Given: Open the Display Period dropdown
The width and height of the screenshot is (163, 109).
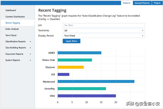Looking at the screenshot, I should click(104, 36).
